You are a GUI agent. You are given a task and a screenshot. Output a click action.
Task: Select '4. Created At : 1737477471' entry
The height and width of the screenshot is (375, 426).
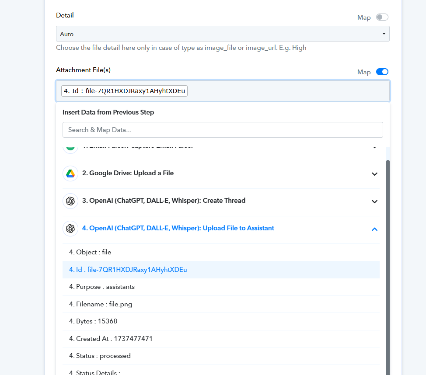click(x=221, y=339)
